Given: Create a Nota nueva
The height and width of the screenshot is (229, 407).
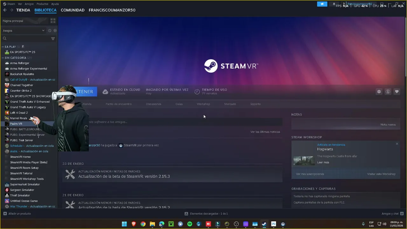Looking at the screenshot, I should [388, 125].
